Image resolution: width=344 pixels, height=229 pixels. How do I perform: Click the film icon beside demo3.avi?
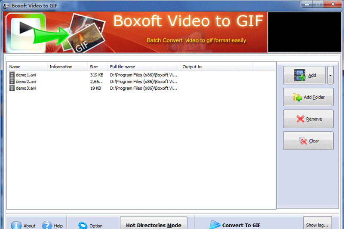(12, 88)
